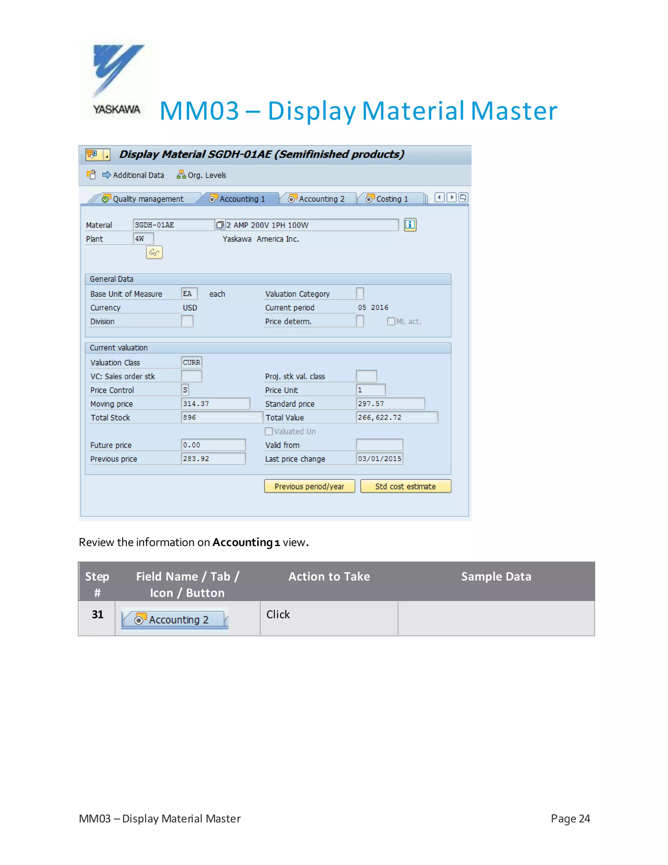Click the Previous price field 283.92
668x865 pixels.
click(x=213, y=459)
